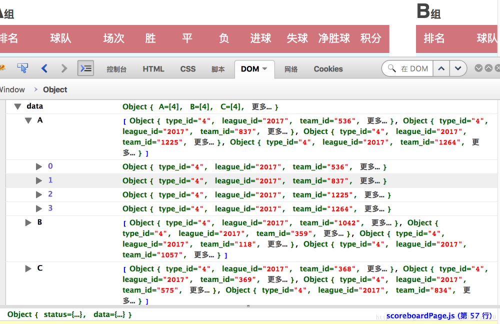This screenshot has height=324, width=500.
Task: Click the A array value summary text
Action: tap(305, 137)
